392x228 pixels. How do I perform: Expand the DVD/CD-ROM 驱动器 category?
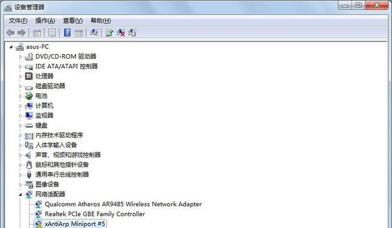(21, 56)
